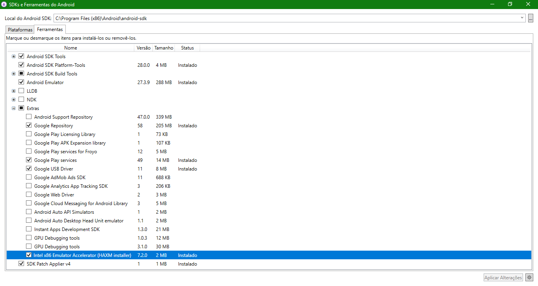
Task: Expand the LLDB tree node
Action: click(x=14, y=91)
